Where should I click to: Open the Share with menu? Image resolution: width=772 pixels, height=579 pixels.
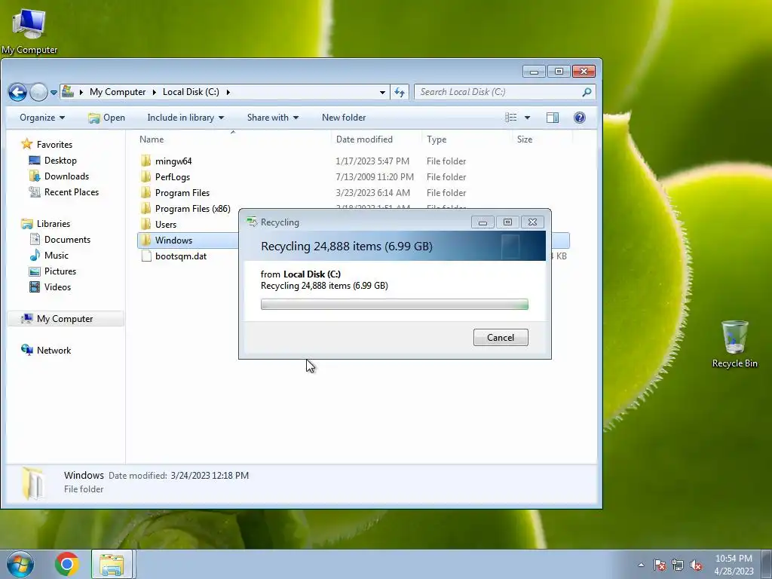tap(273, 118)
